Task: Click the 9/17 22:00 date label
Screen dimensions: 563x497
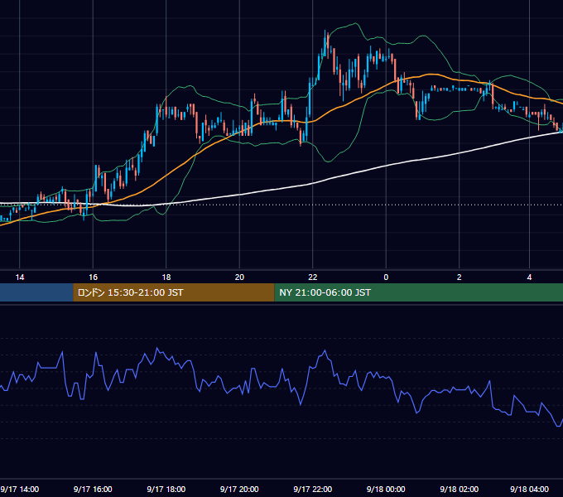Action: (313, 489)
